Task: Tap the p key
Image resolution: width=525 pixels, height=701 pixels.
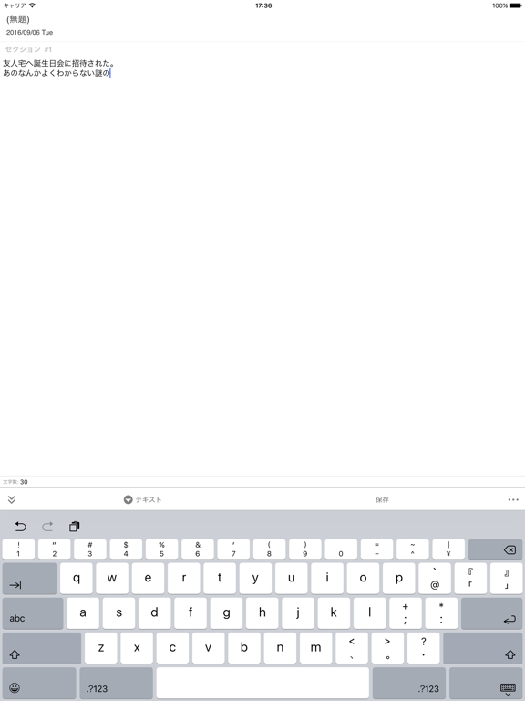Action: (x=399, y=579)
